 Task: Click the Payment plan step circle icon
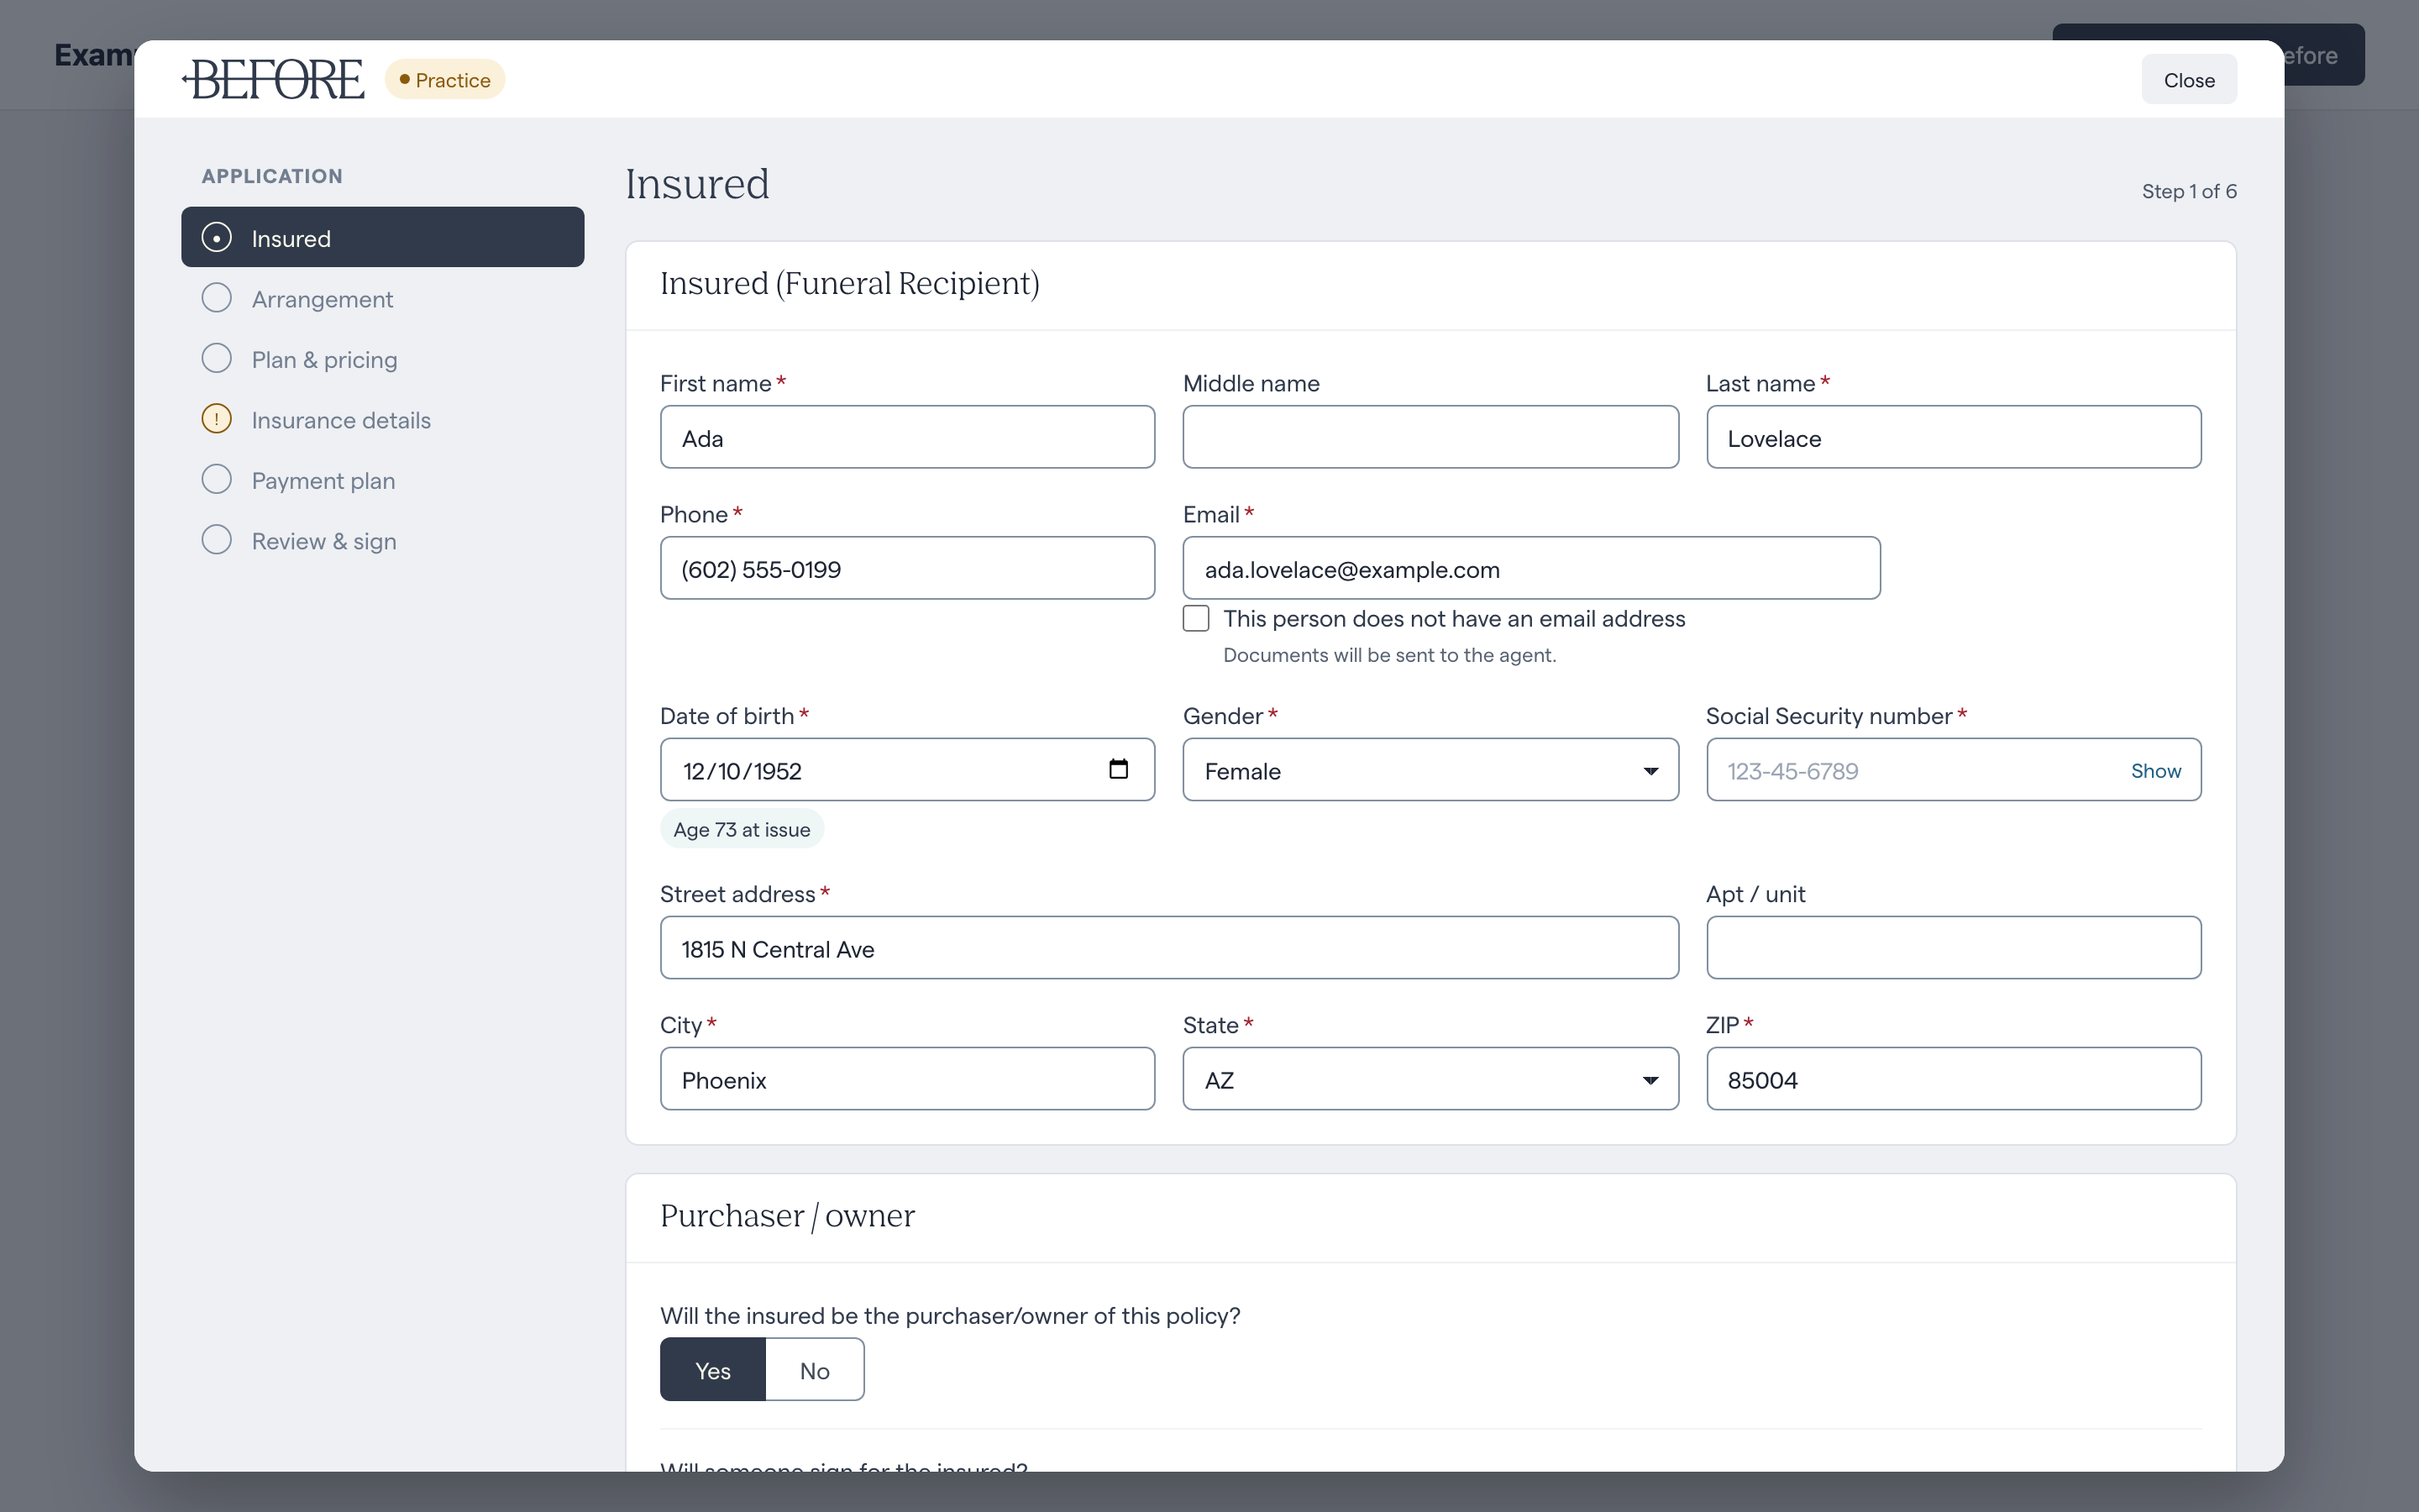(216, 480)
